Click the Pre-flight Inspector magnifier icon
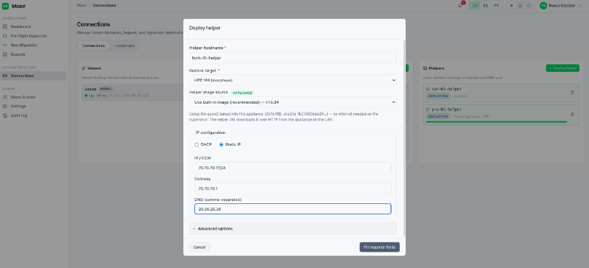This screenshot has height=268, width=589. pos(5,36)
